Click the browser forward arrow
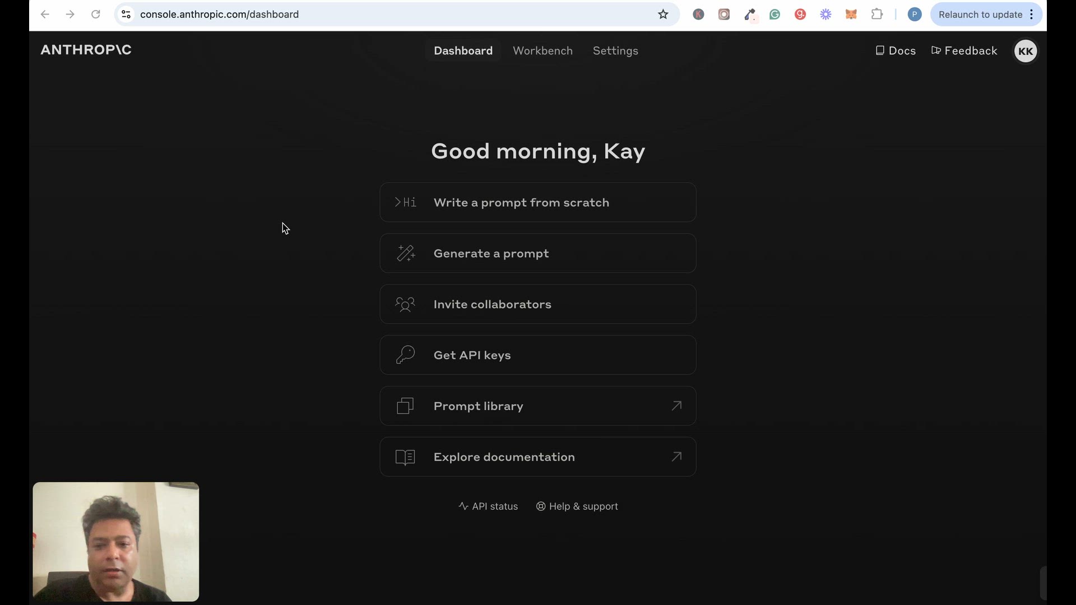This screenshot has width=1076, height=605. (70, 15)
